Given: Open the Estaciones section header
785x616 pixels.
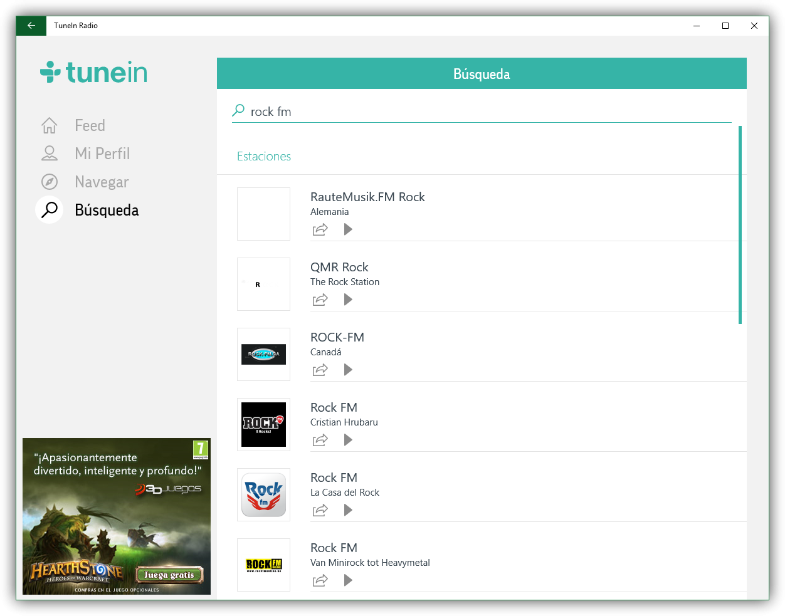Looking at the screenshot, I should point(264,156).
